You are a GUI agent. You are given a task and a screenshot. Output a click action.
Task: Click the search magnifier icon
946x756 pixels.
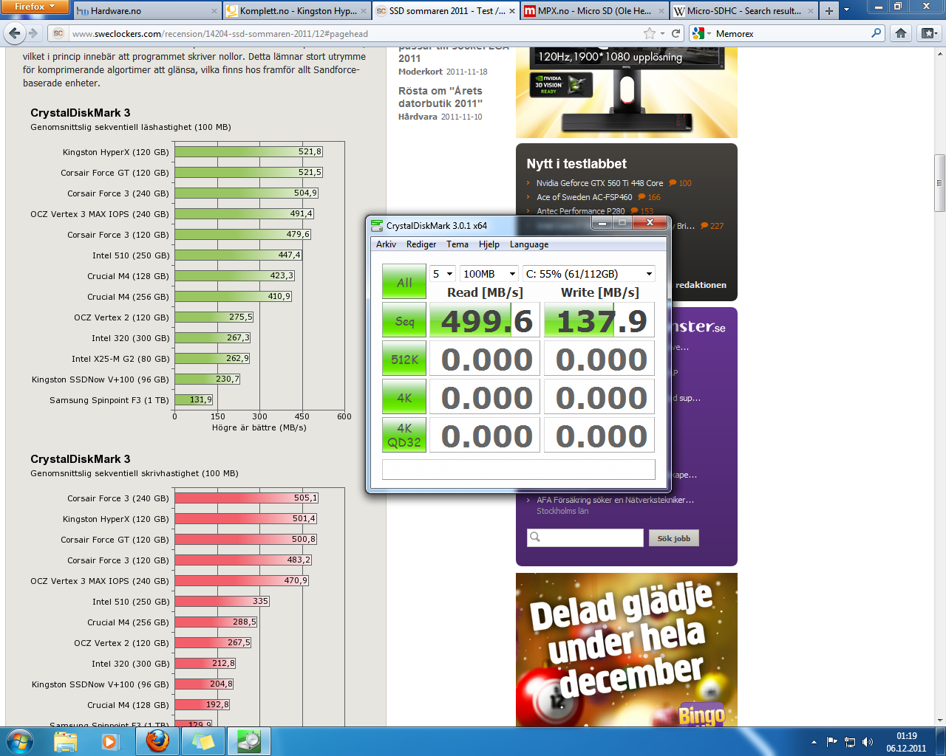[877, 33]
